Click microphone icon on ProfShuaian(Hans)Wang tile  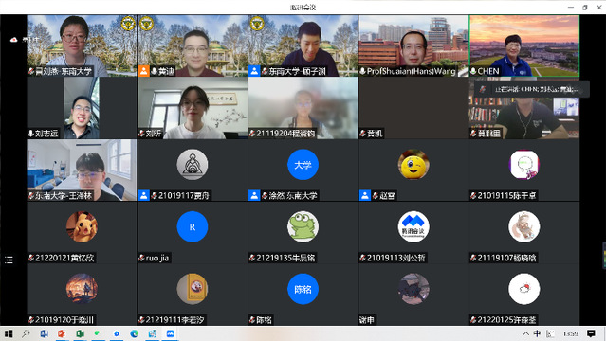[362, 71]
